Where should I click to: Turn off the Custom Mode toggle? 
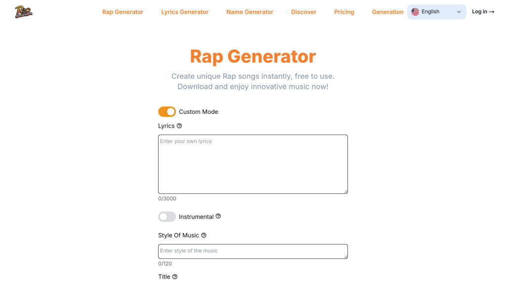click(x=167, y=112)
